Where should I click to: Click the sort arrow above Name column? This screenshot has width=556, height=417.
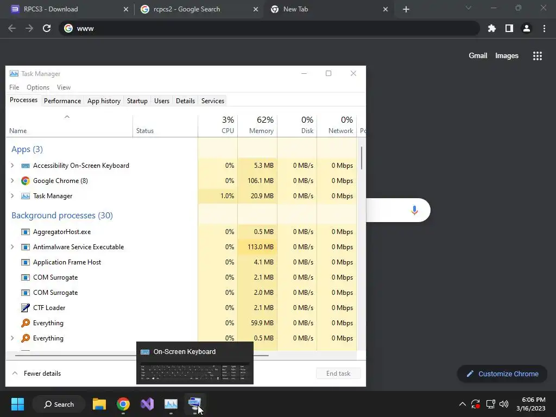[67, 117]
